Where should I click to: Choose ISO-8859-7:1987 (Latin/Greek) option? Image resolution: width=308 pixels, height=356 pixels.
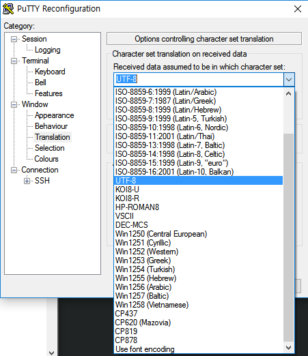[198, 101]
